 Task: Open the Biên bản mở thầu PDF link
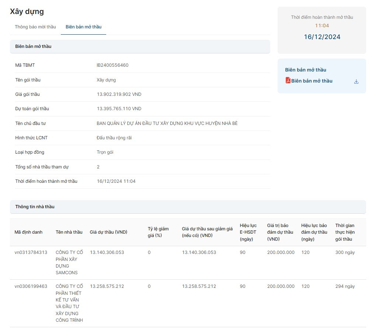[x=312, y=81]
